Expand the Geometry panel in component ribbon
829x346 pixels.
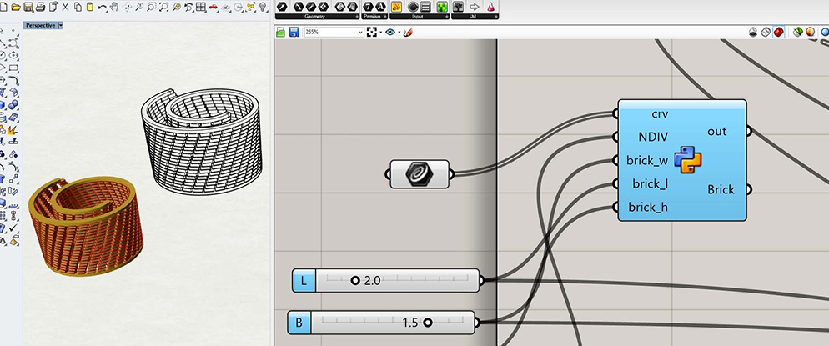pos(356,17)
